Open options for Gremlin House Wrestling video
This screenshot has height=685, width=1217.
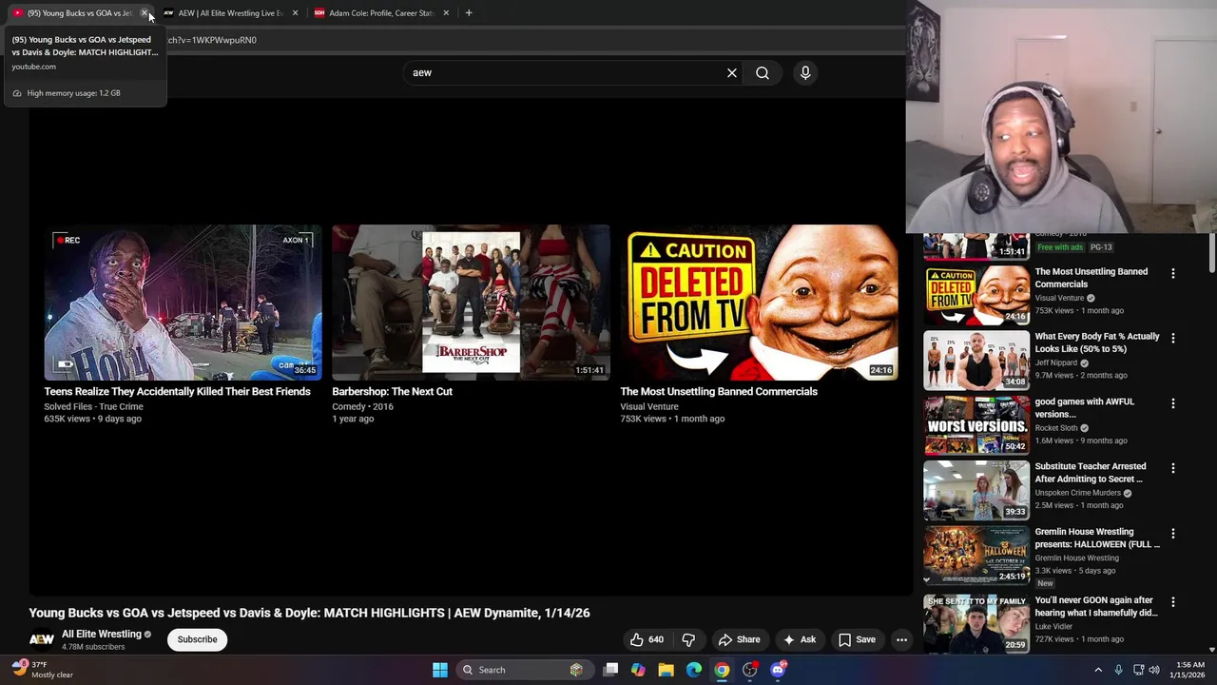pyautogui.click(x=1172, y=534)
